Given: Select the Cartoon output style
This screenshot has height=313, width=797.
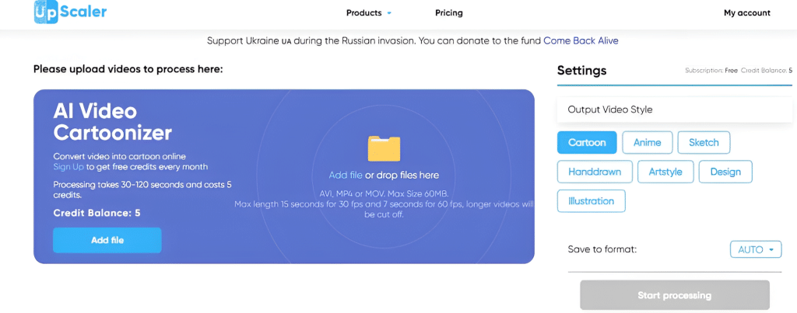Looking at the screenshot, I should coord(587,143).
